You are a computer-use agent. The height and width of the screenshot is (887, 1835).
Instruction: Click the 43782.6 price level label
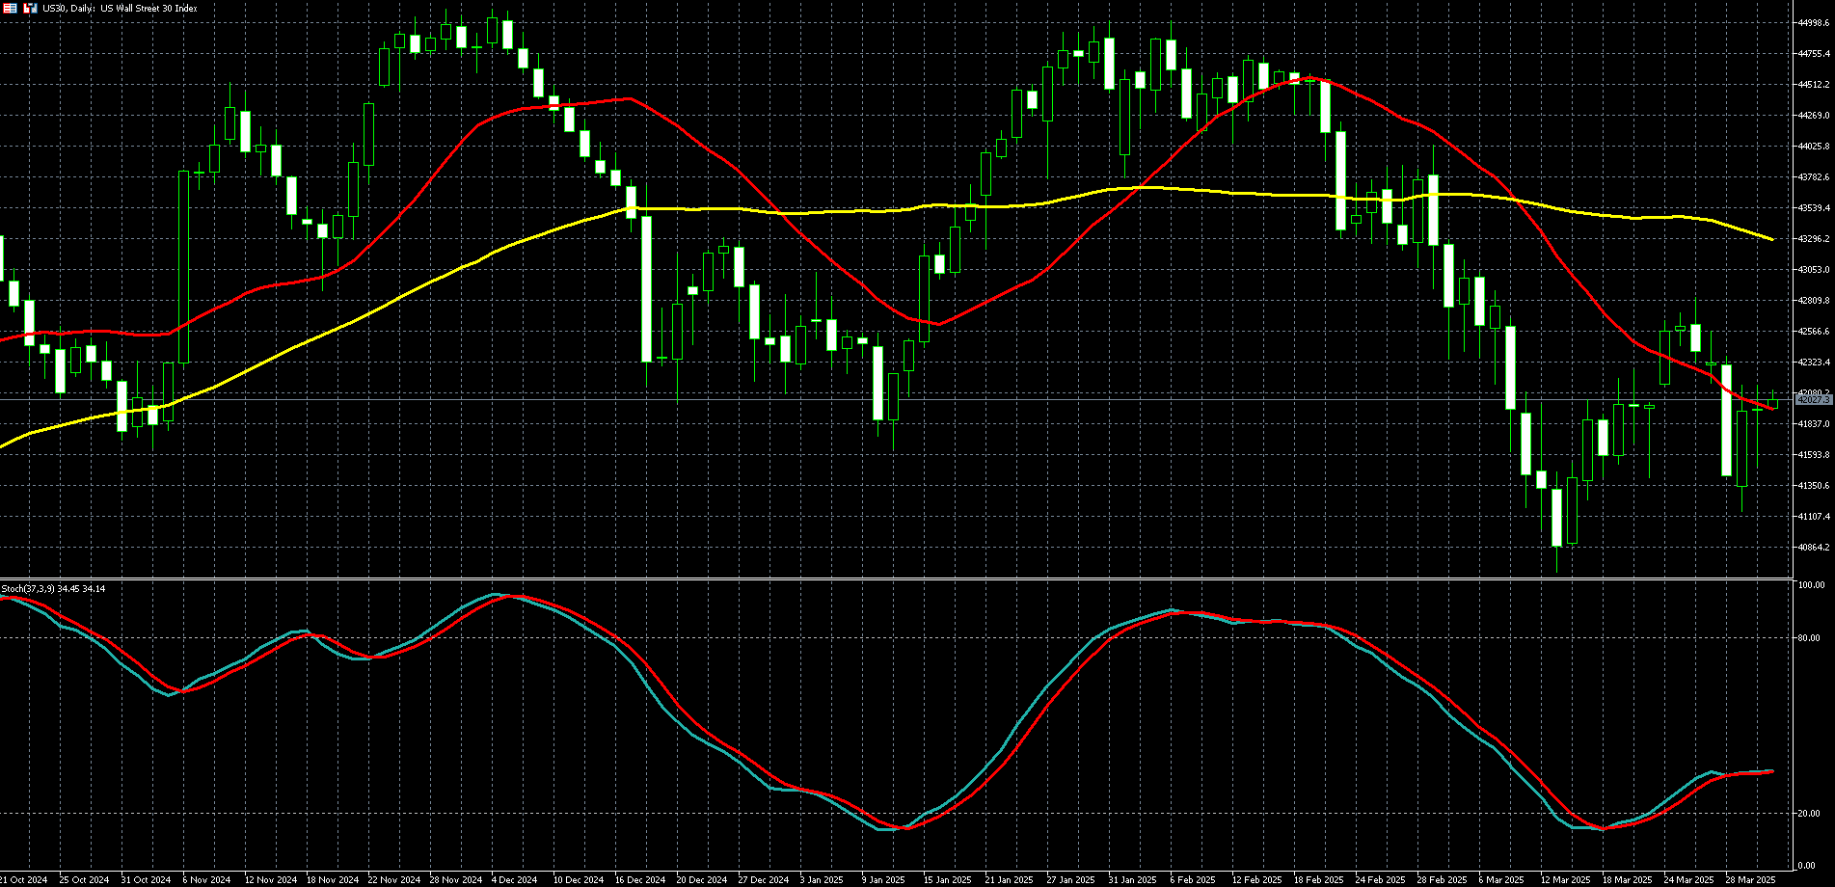(1814, 177)
